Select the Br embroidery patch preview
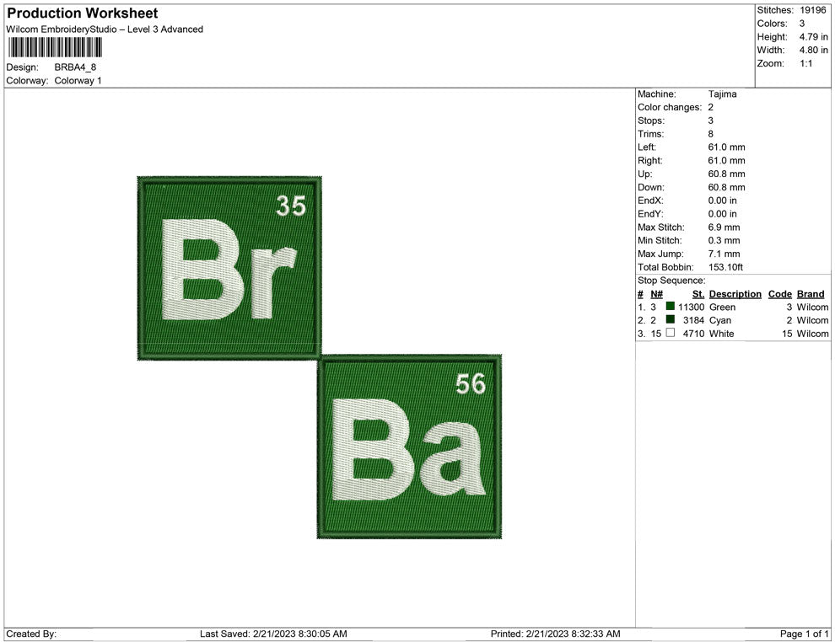The image size is (835, 642). pyautogui.click(x=229, y=268)
